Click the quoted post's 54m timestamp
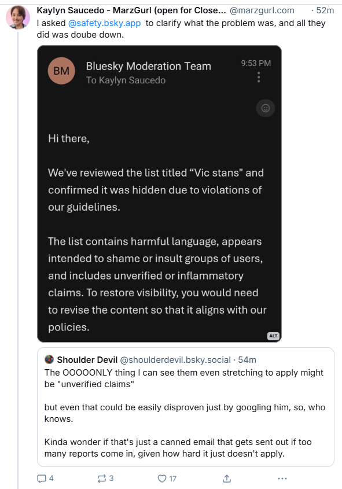 (x=247, y=359)
